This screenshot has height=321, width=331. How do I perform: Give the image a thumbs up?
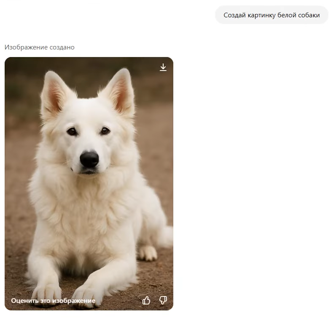coord(146,300)
